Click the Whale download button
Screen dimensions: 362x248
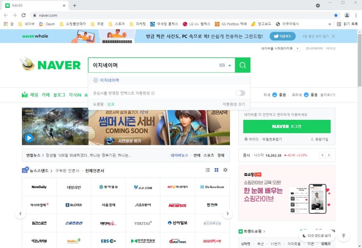(283, 36)
